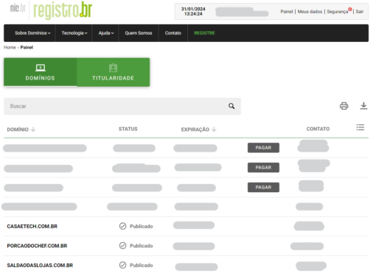Sort by Domínio column arrow
This screenshot has height=276, width=376.
tap(33, 130)
